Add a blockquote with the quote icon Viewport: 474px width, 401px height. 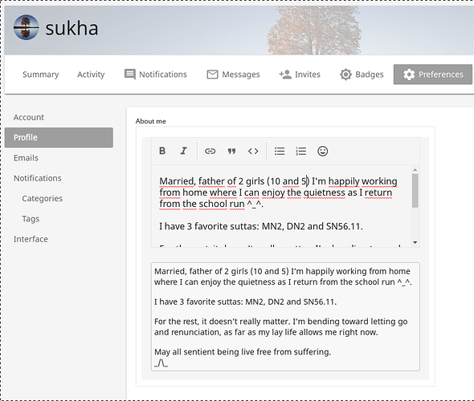pos(231,151)
